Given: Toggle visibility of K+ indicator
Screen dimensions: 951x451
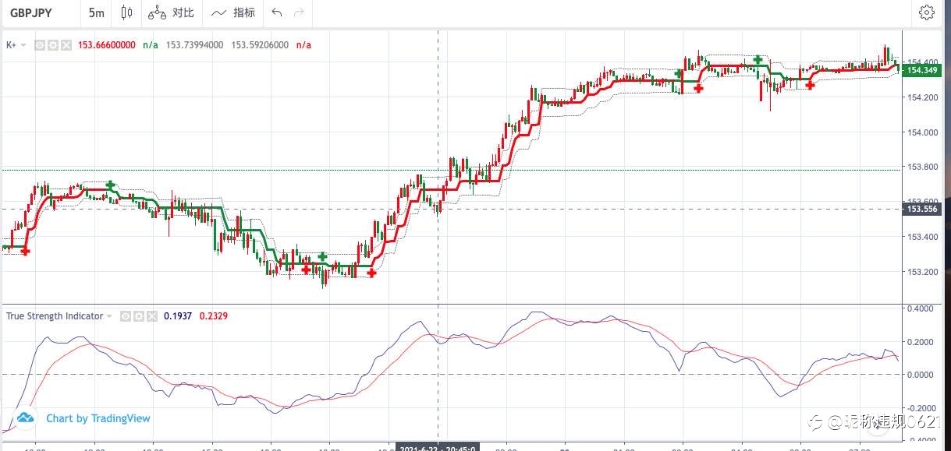Looking at the screenshot, I should tap(40, 45).
